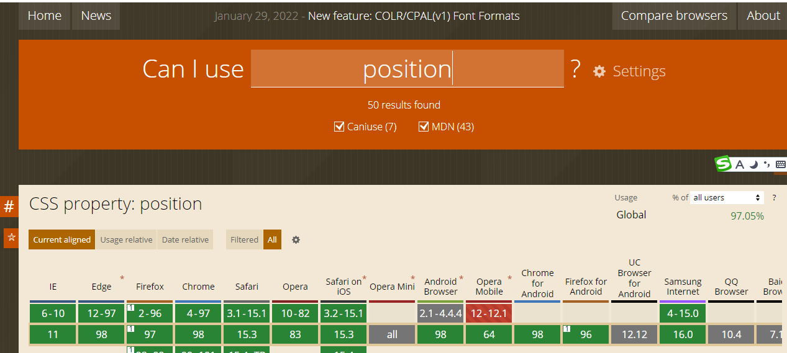Click the UC Browser 12.12 cell
The image size is (787, 353).
pos(634,334)
